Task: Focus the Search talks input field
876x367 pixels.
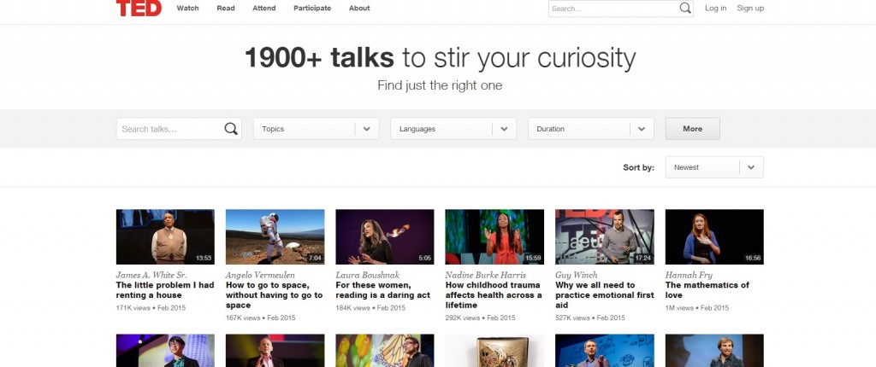Action: (x=179, y=129)
